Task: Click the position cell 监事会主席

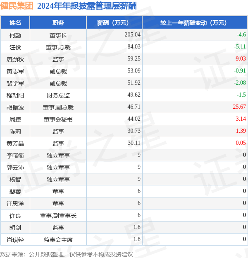Action: pyautogui.click(x=58, y=240)
